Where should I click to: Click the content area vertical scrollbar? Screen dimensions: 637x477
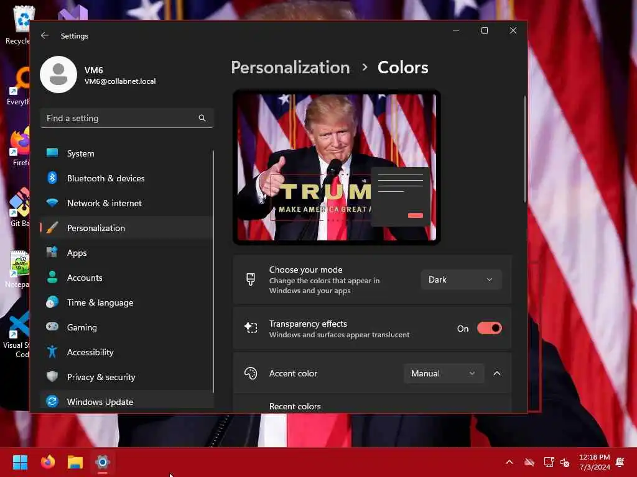pos(524,149)
